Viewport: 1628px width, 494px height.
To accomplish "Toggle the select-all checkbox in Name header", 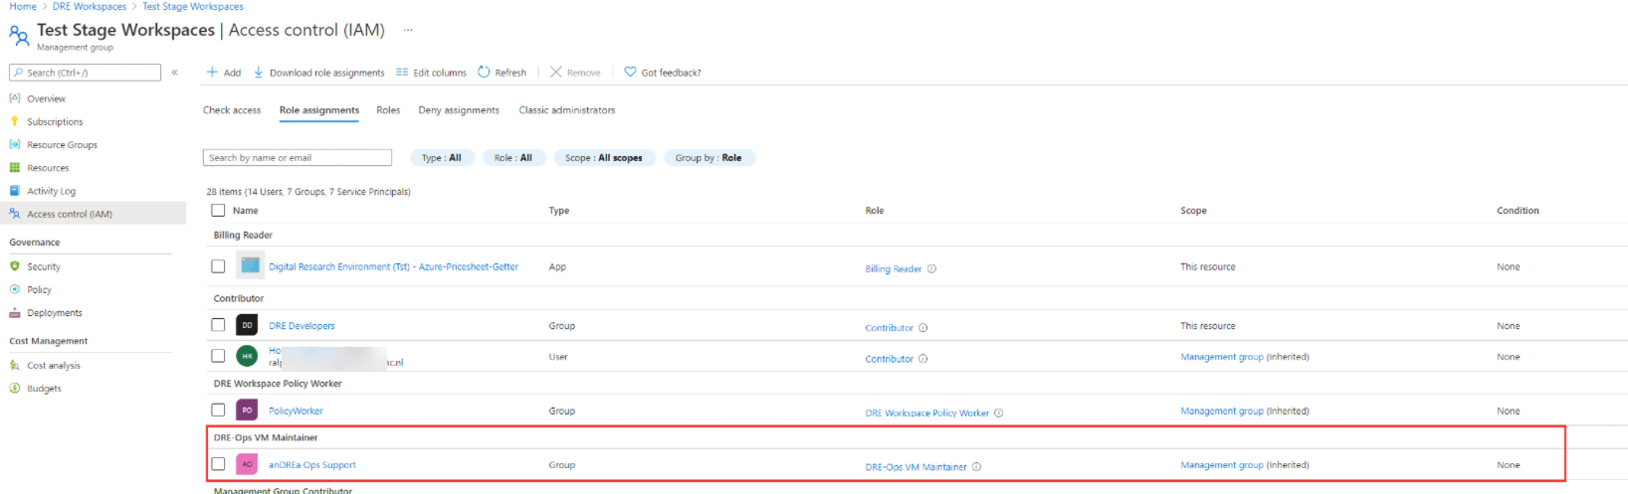I will [218, 211].
